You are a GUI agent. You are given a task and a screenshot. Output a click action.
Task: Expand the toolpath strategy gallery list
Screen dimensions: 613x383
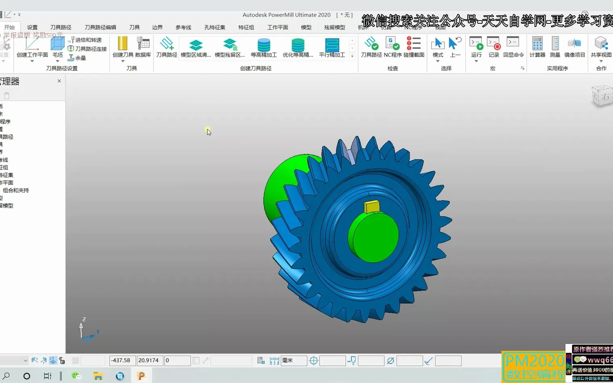352,56
